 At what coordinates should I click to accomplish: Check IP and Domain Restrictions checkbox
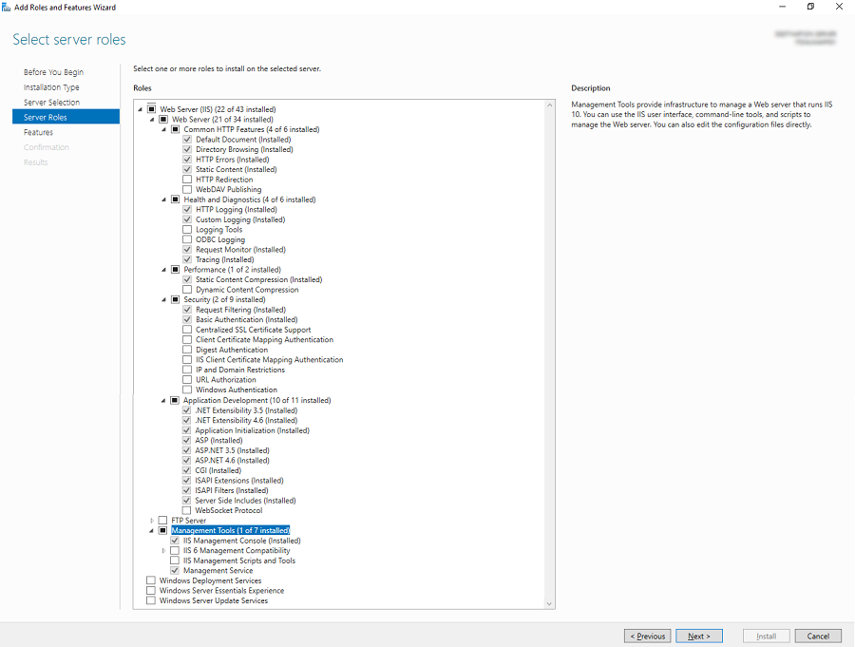pos(187,370)
